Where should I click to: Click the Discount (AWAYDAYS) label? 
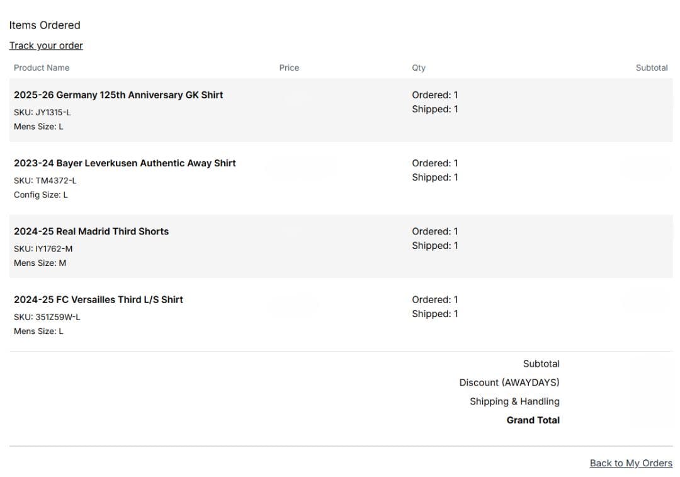[x=509, y=382]
